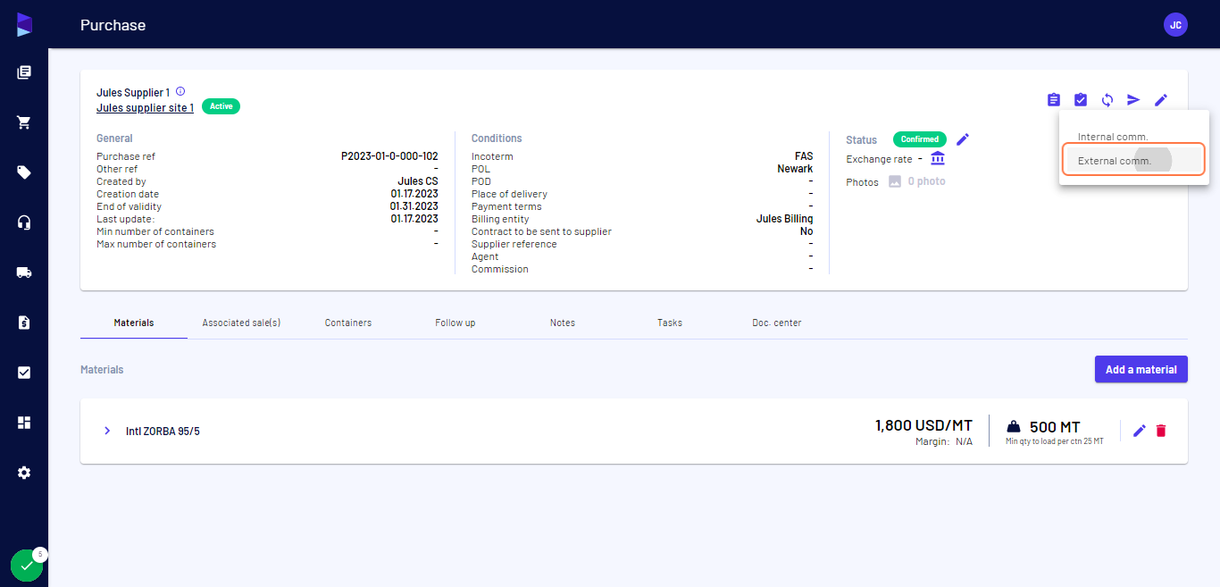Open the JC user avatar menu
The height and width of the screenshot is (587, 1220).
tap(1175, 25)
